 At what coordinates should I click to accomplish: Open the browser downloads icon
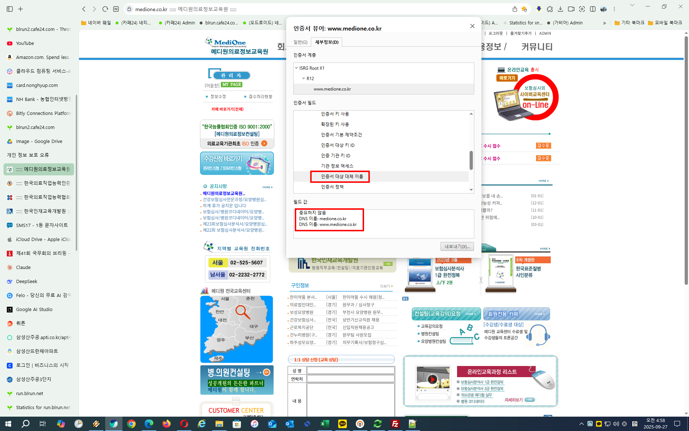560,9
